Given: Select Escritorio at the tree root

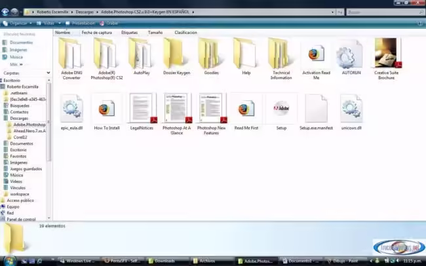Looking at the screenshot, I should pos(12,81).
